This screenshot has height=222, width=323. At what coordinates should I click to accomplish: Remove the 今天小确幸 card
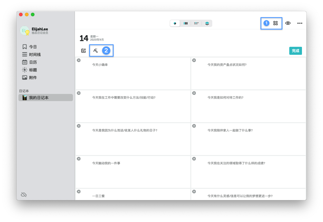click(x=79, y=60)
